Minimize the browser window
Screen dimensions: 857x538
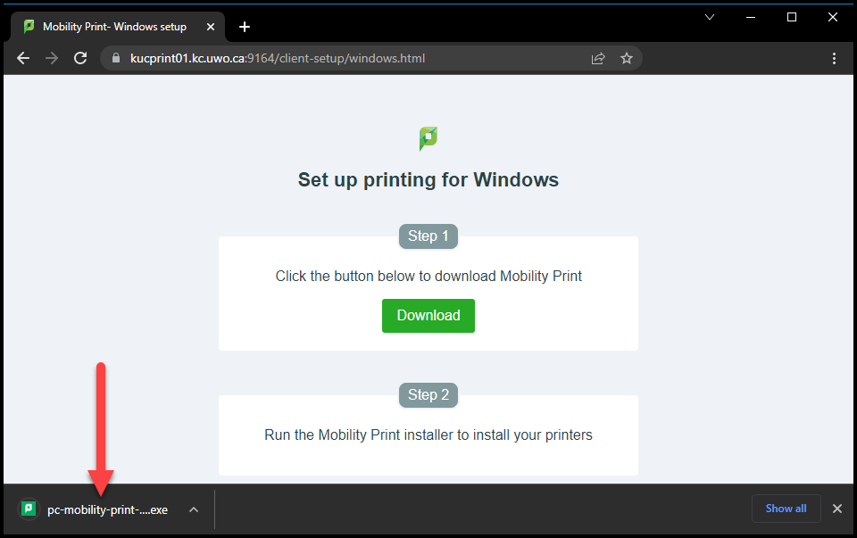(x=751, y=17)
